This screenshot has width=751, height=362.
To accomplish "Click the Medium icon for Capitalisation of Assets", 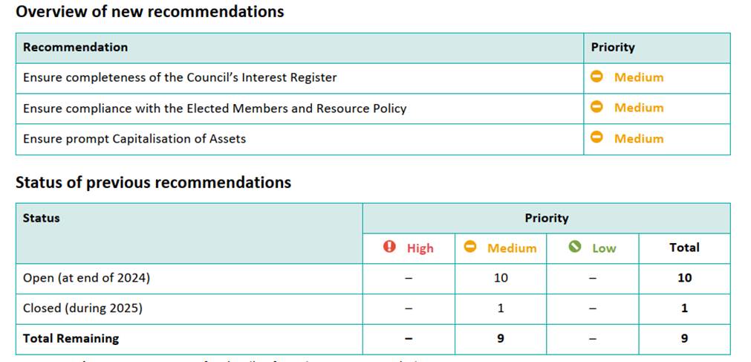I will pyautogui.click(x=596, y=137).
